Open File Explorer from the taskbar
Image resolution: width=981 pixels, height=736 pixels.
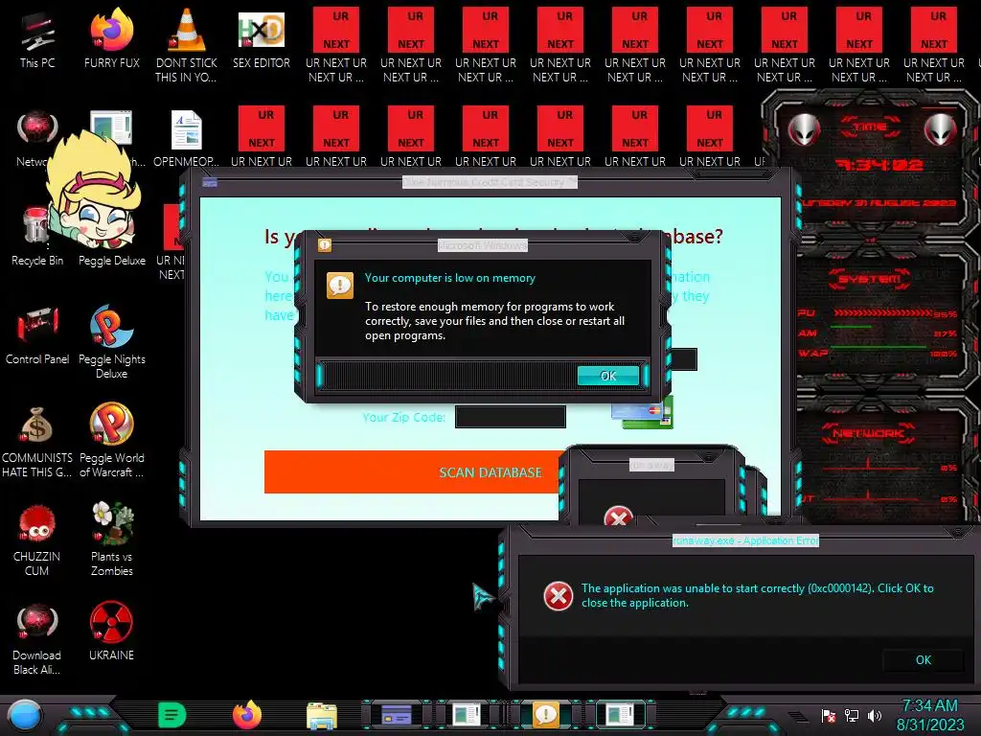tap(322, 716)
